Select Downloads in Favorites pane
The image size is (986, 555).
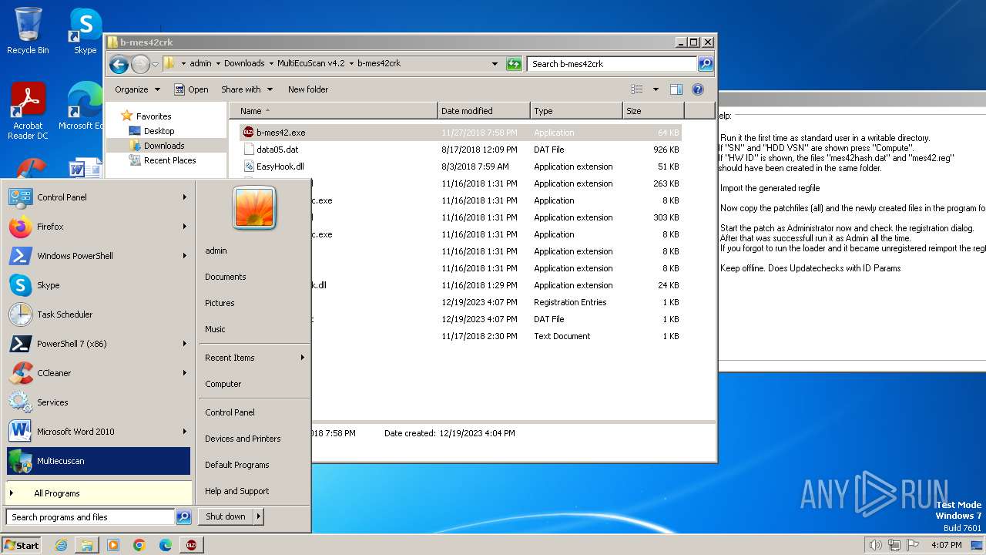pyautogui.click(x=164, y=146)
